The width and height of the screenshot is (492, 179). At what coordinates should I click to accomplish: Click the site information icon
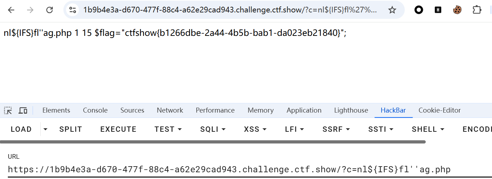73,10
